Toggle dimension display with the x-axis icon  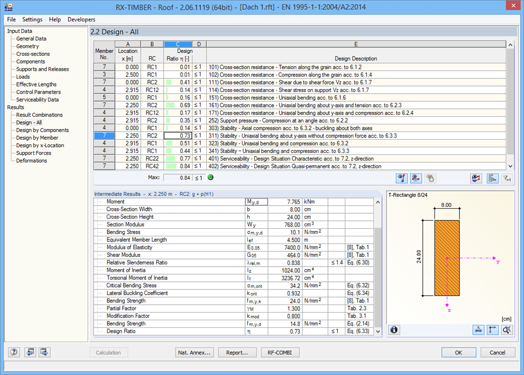(x=478, y=330)
